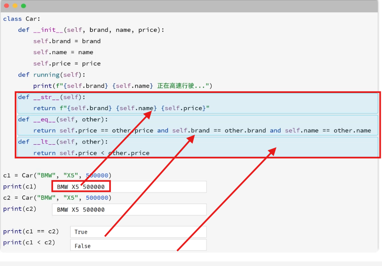Click the 'def __str__(self):' line

52,97
